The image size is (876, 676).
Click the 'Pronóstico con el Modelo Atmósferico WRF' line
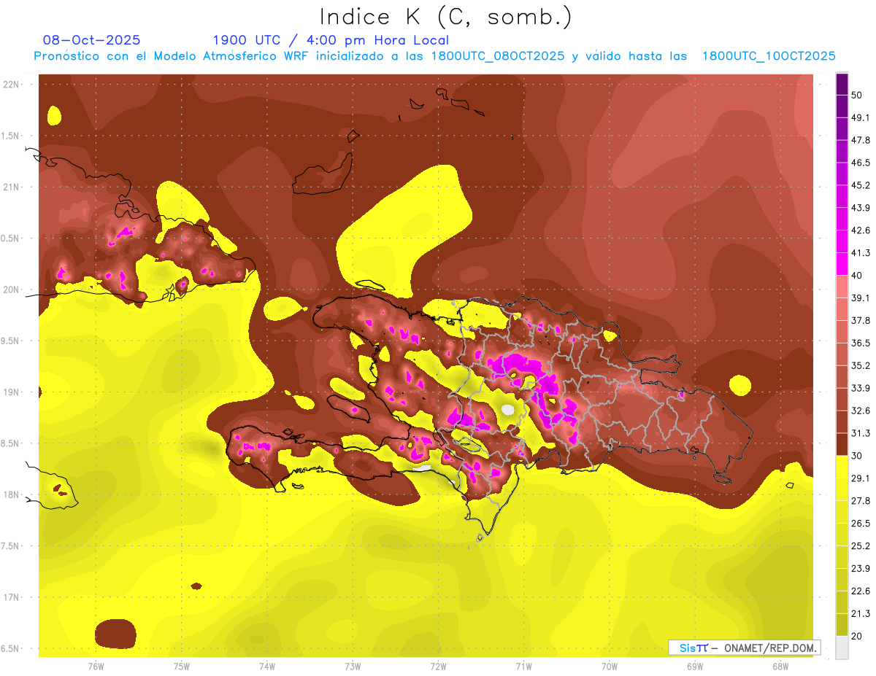(434, 56)
